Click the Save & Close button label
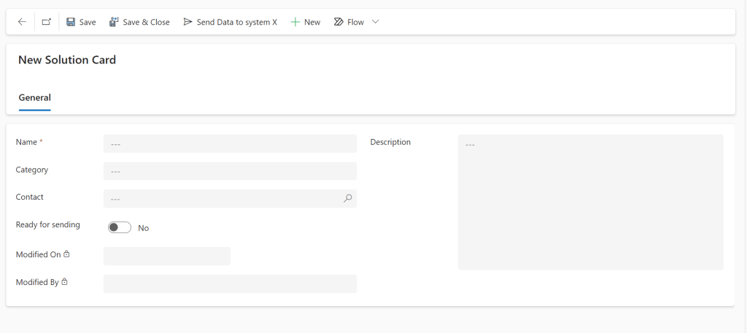 [146, 22]
